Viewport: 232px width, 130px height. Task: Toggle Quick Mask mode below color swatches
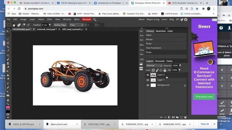pos(8,114)
